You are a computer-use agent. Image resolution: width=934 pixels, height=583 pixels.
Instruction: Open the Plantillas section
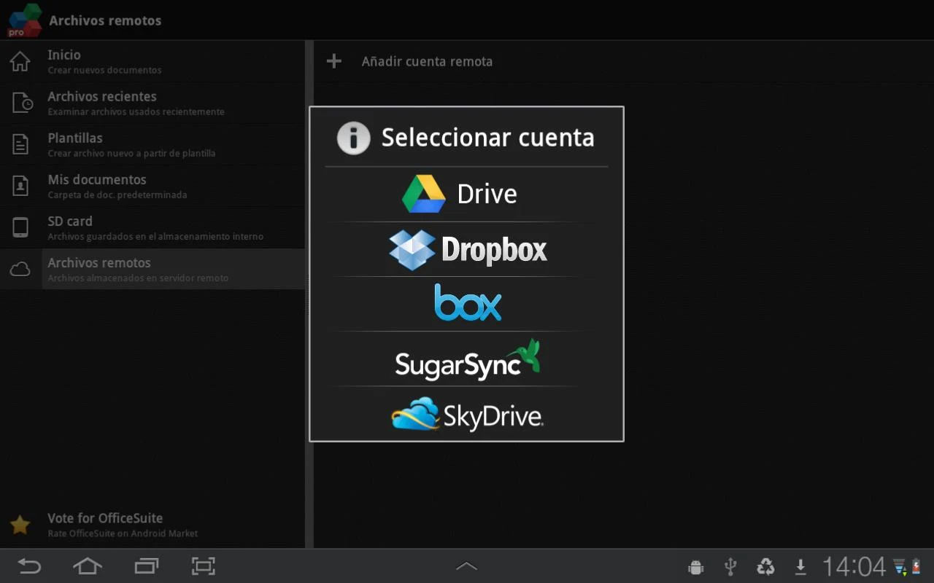pyautogui.click(x=153, y=144)
